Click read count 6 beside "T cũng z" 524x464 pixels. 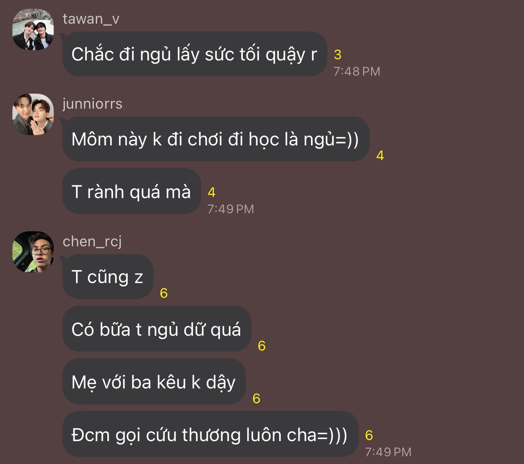[x=164, y=293]
